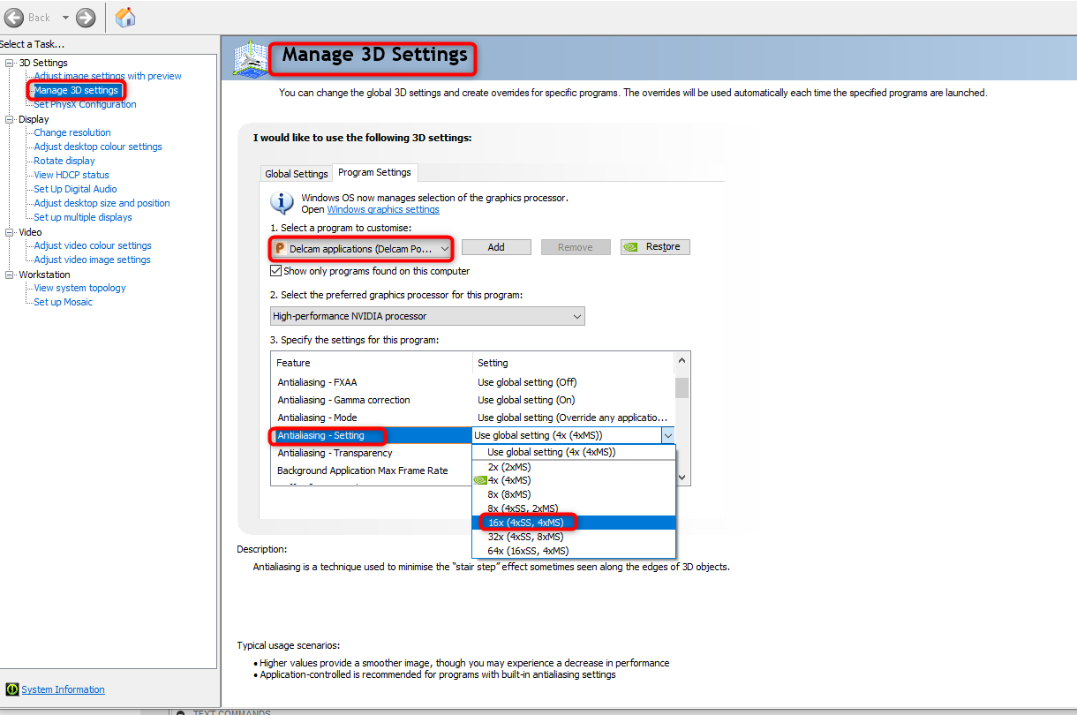The height and width of the screenshot is (715, 1077).
Task: Click Gamma correction Use global setting (On) value
Action: (526, 400)
